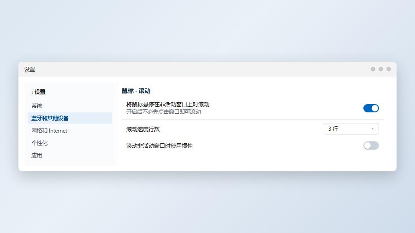This screenshot has width=415, height=233.
Task: Open the 系统 settings section
Action: pyautogui.click(x=70, y=106)
